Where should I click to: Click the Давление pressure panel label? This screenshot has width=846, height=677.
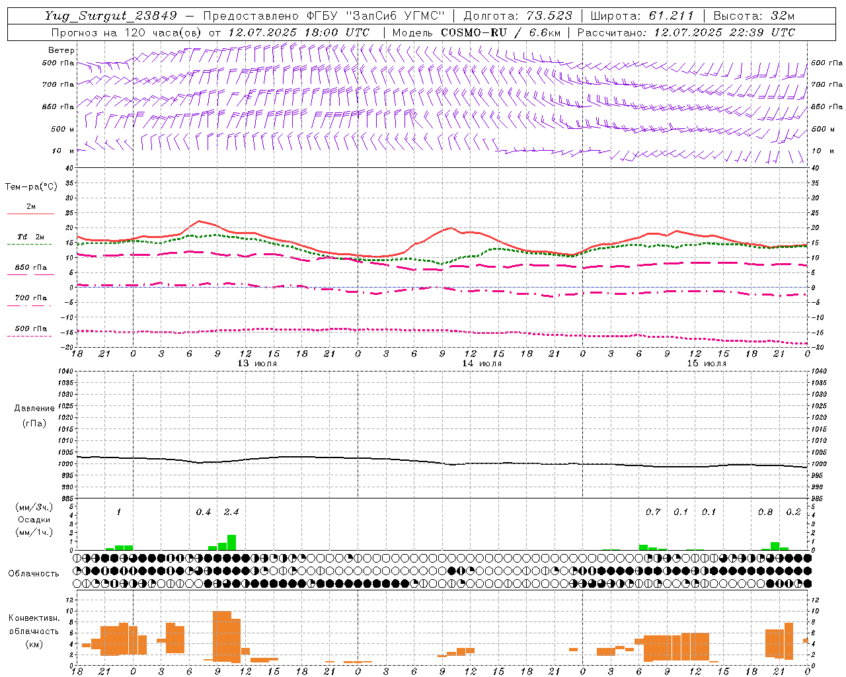click(34, 409)
